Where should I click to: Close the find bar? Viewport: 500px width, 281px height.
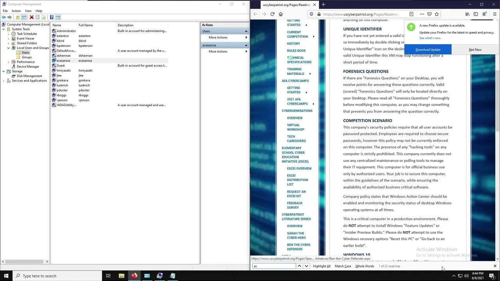[495, 266]
